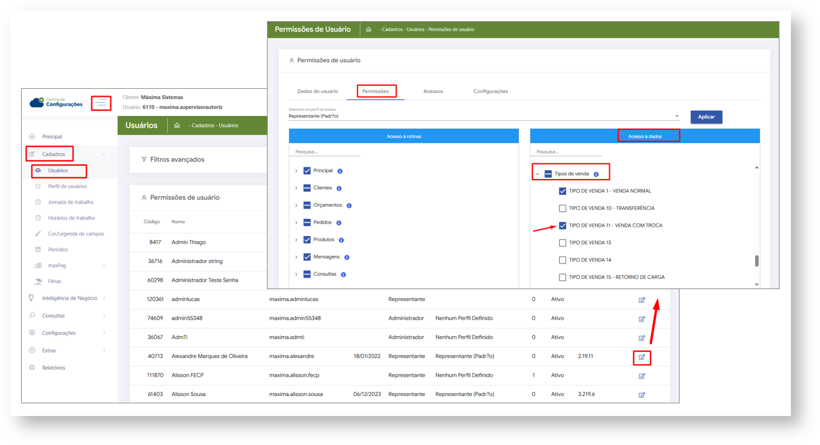Image resolution: width=820 pixels, height=445 pixels.
Task: Click the Acesso à dados scrollbar thumb
Action: click(x=756, y=261)
